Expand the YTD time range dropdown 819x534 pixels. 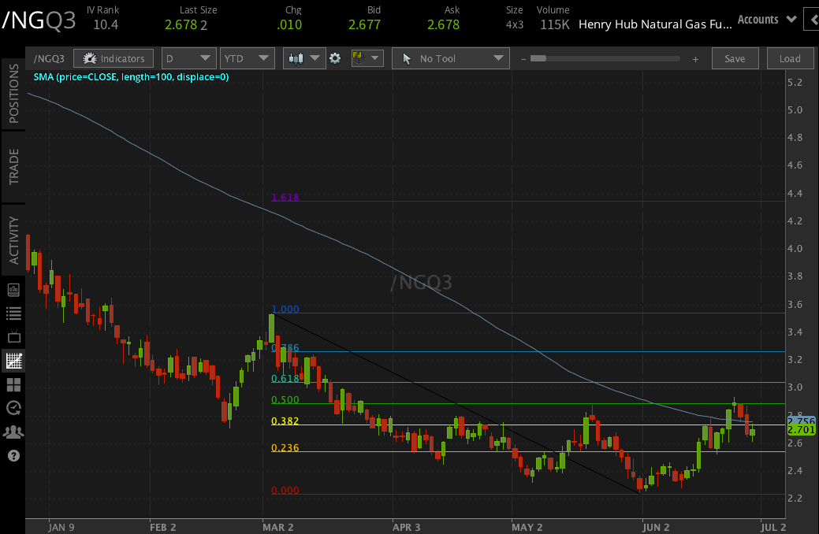coord(246,57)
